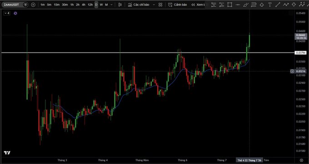Screen dimensions: 309x164
Task: Click the Tháng Năm time axis label
Action: 142,160
